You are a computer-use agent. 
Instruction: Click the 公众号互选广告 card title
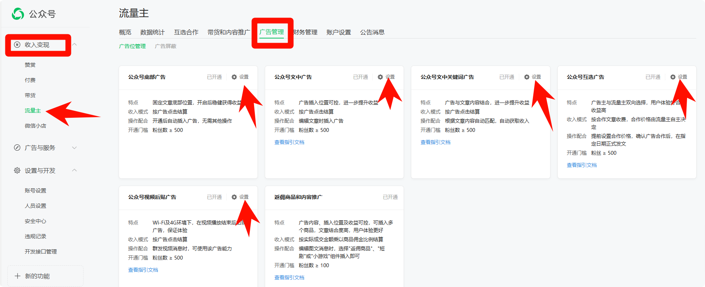pyautogui.click(x=586, y=77)
